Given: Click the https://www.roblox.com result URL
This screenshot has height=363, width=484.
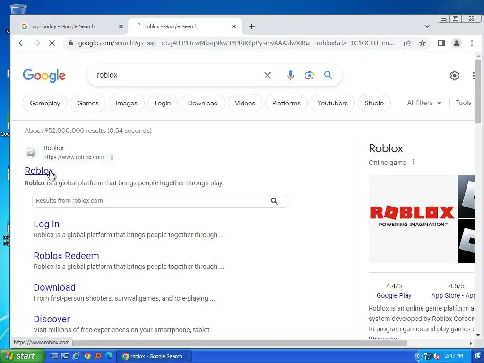Looking at the screenshot, I should tap(73, 157).
